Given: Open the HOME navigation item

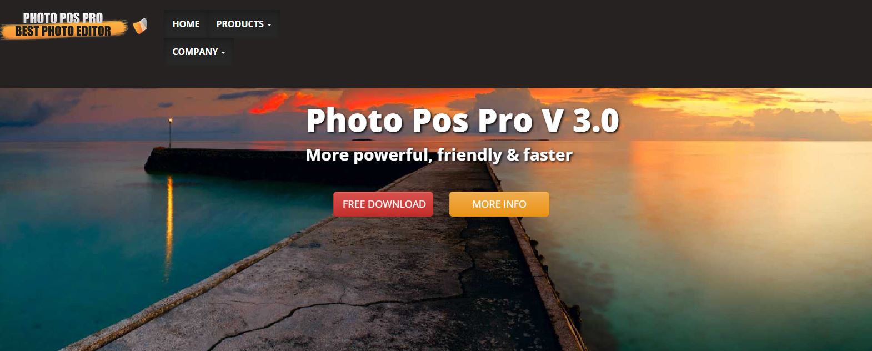Looking at the screenshot, I should click(x=186, y=24).
